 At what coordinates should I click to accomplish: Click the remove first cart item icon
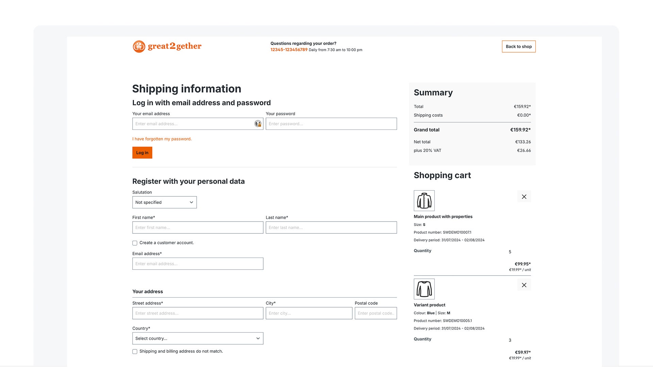524,196
